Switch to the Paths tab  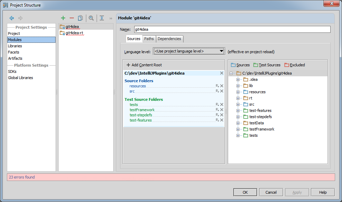[x=149, y=39]
